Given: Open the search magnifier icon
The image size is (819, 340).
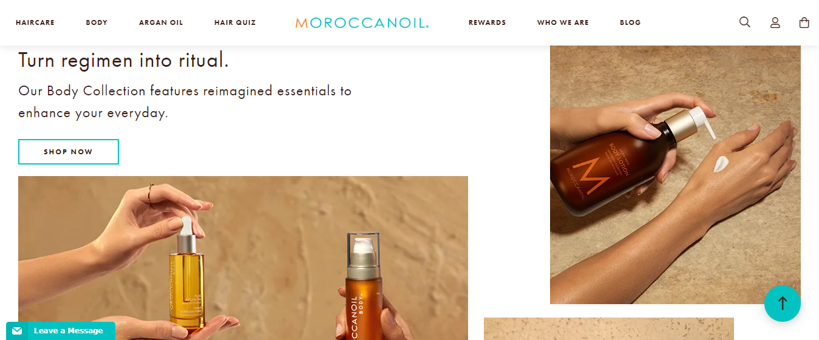Looking at the screenshot, I should pos(745,22).
